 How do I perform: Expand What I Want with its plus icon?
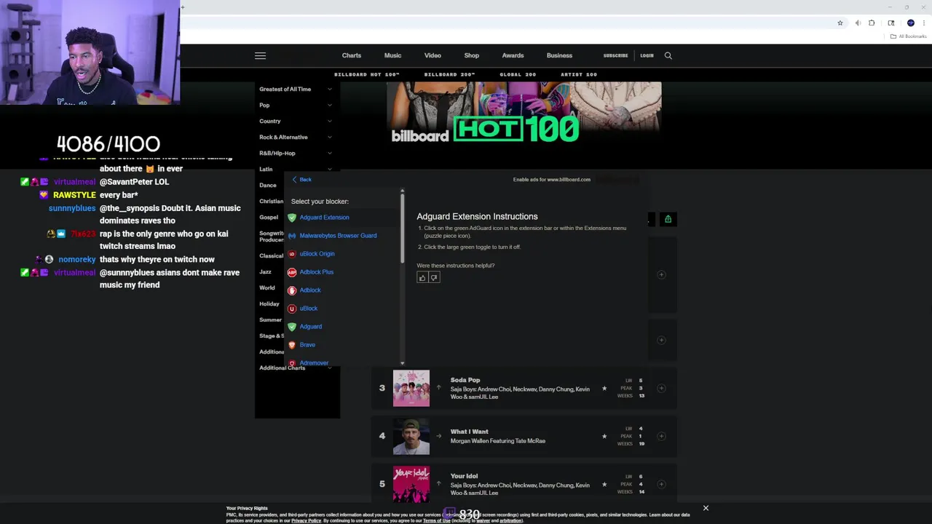[x=661, y=436]
